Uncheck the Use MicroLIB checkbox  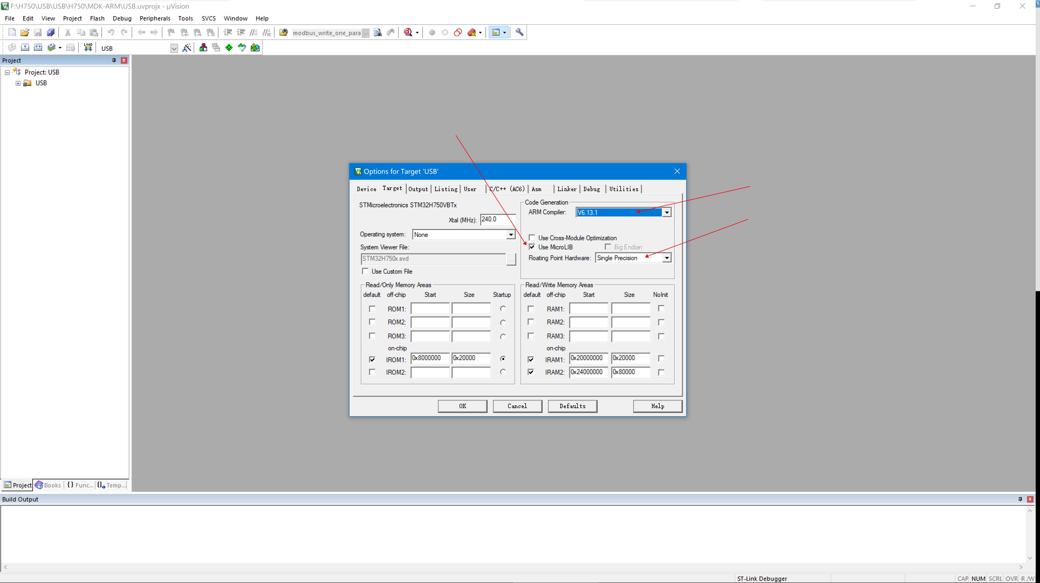(532, 247)
